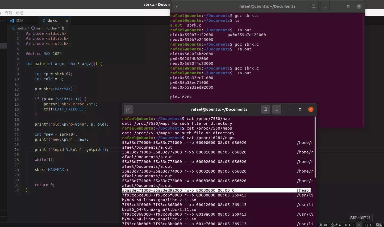Minimize the front terminal window

(290, 109)
